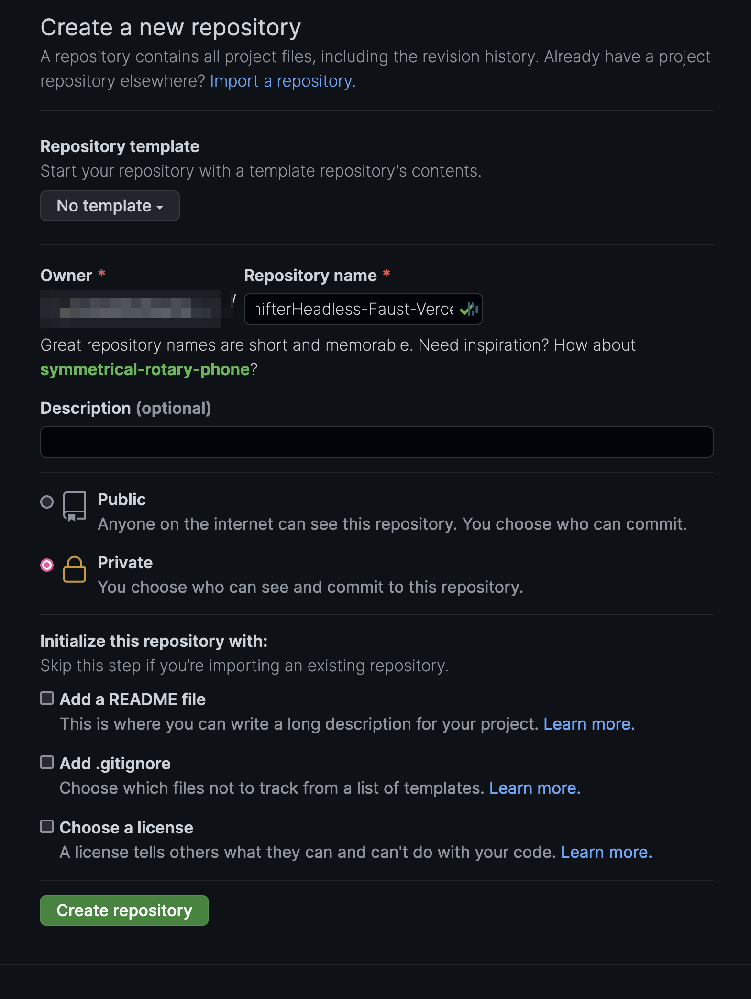Open the No template dropdown
The height and width of the screenshot is (999, 751).
[110, 206]
